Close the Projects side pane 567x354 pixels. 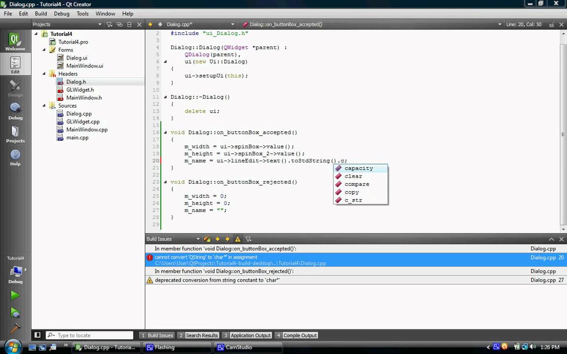click(139, 24)
